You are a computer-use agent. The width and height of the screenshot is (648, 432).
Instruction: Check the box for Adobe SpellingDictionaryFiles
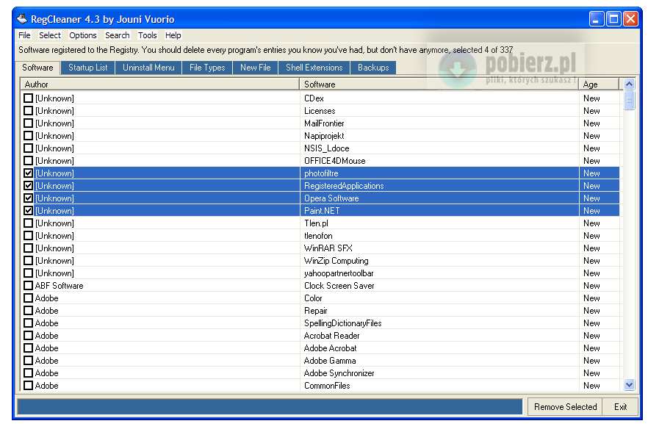28,323
